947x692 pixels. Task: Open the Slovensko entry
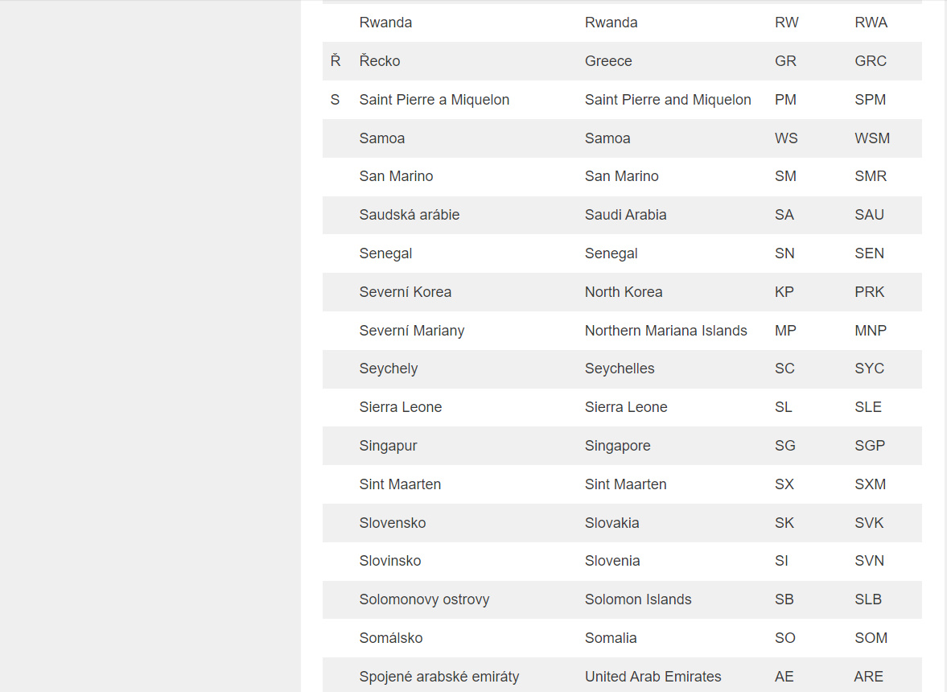coord(393,523)
